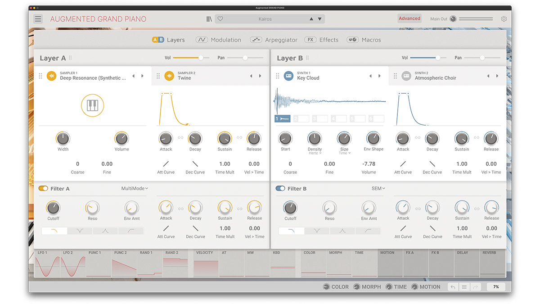Click the undo arrow button
540x304 pixels.
pyautogui.click(x=453, y=287)
